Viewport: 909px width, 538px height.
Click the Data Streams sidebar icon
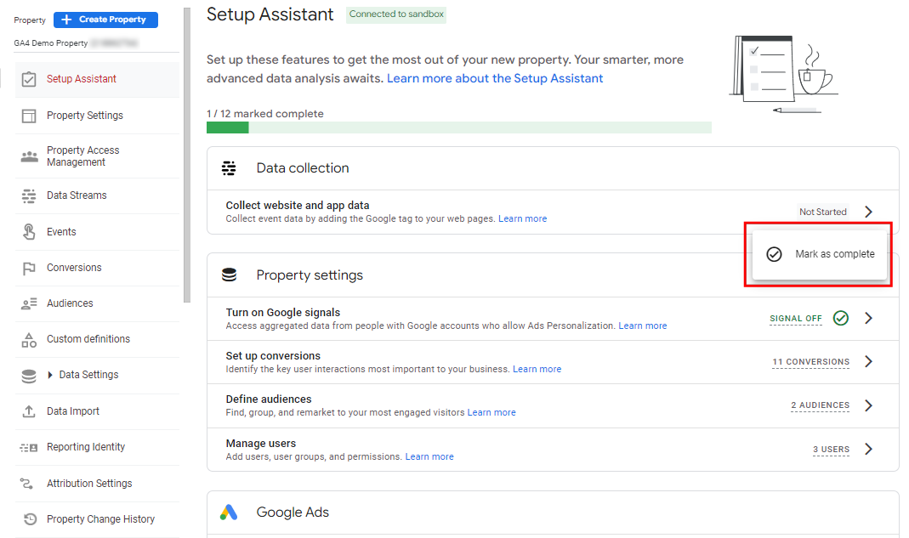(29, 196)
